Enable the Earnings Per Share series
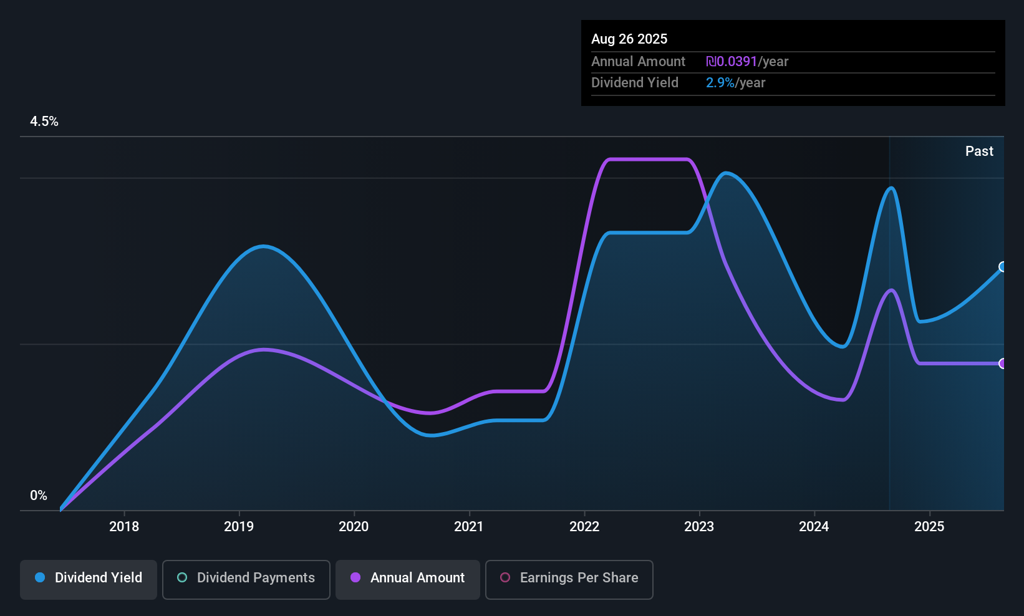This screenshot has height=616, width=1024. [569, 579]
